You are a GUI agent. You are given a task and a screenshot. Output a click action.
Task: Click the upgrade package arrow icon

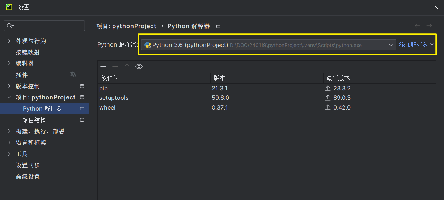(127, 67)
